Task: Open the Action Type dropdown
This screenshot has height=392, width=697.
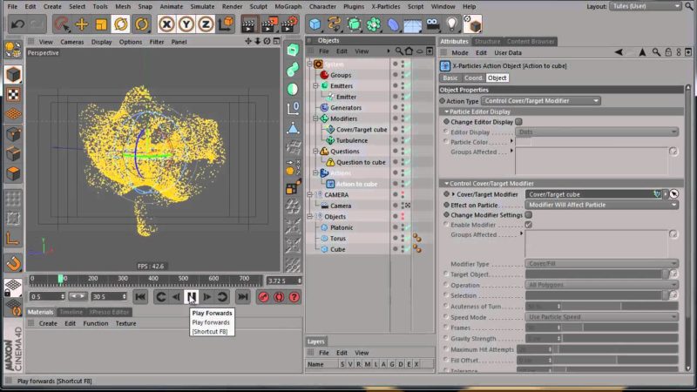Action: tap(540, 101)
